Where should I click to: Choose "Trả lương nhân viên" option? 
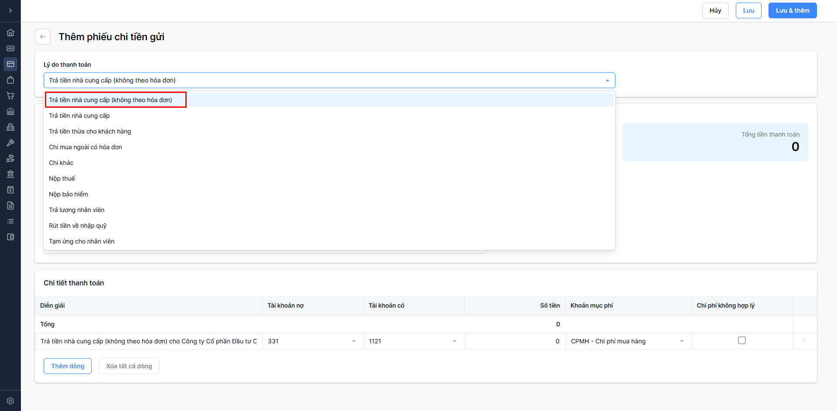click(77, 210)
